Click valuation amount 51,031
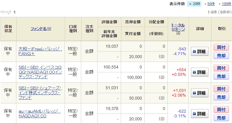Viewport: 232px width, 123px height. pyautogui.click(x=112, y=88)
